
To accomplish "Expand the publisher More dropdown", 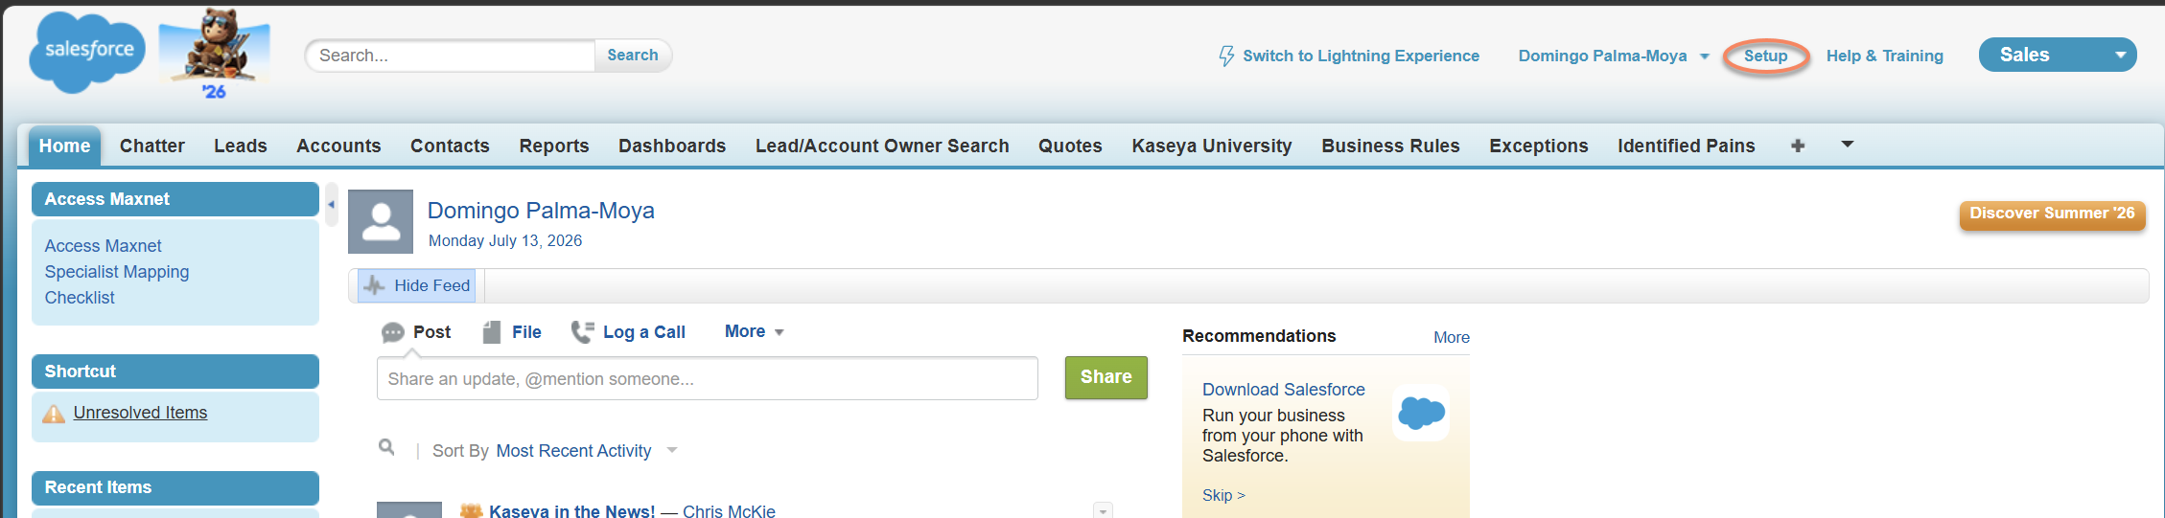I will tap(755, 331).
